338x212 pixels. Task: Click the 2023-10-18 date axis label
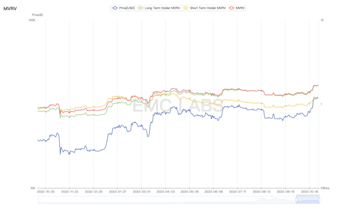click(310, 191)
